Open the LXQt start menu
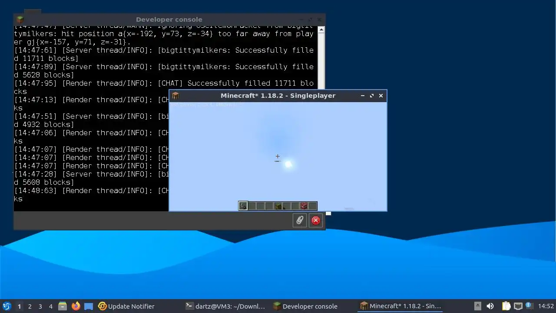This screenshot has height=313, width=556. click(7, 306)
